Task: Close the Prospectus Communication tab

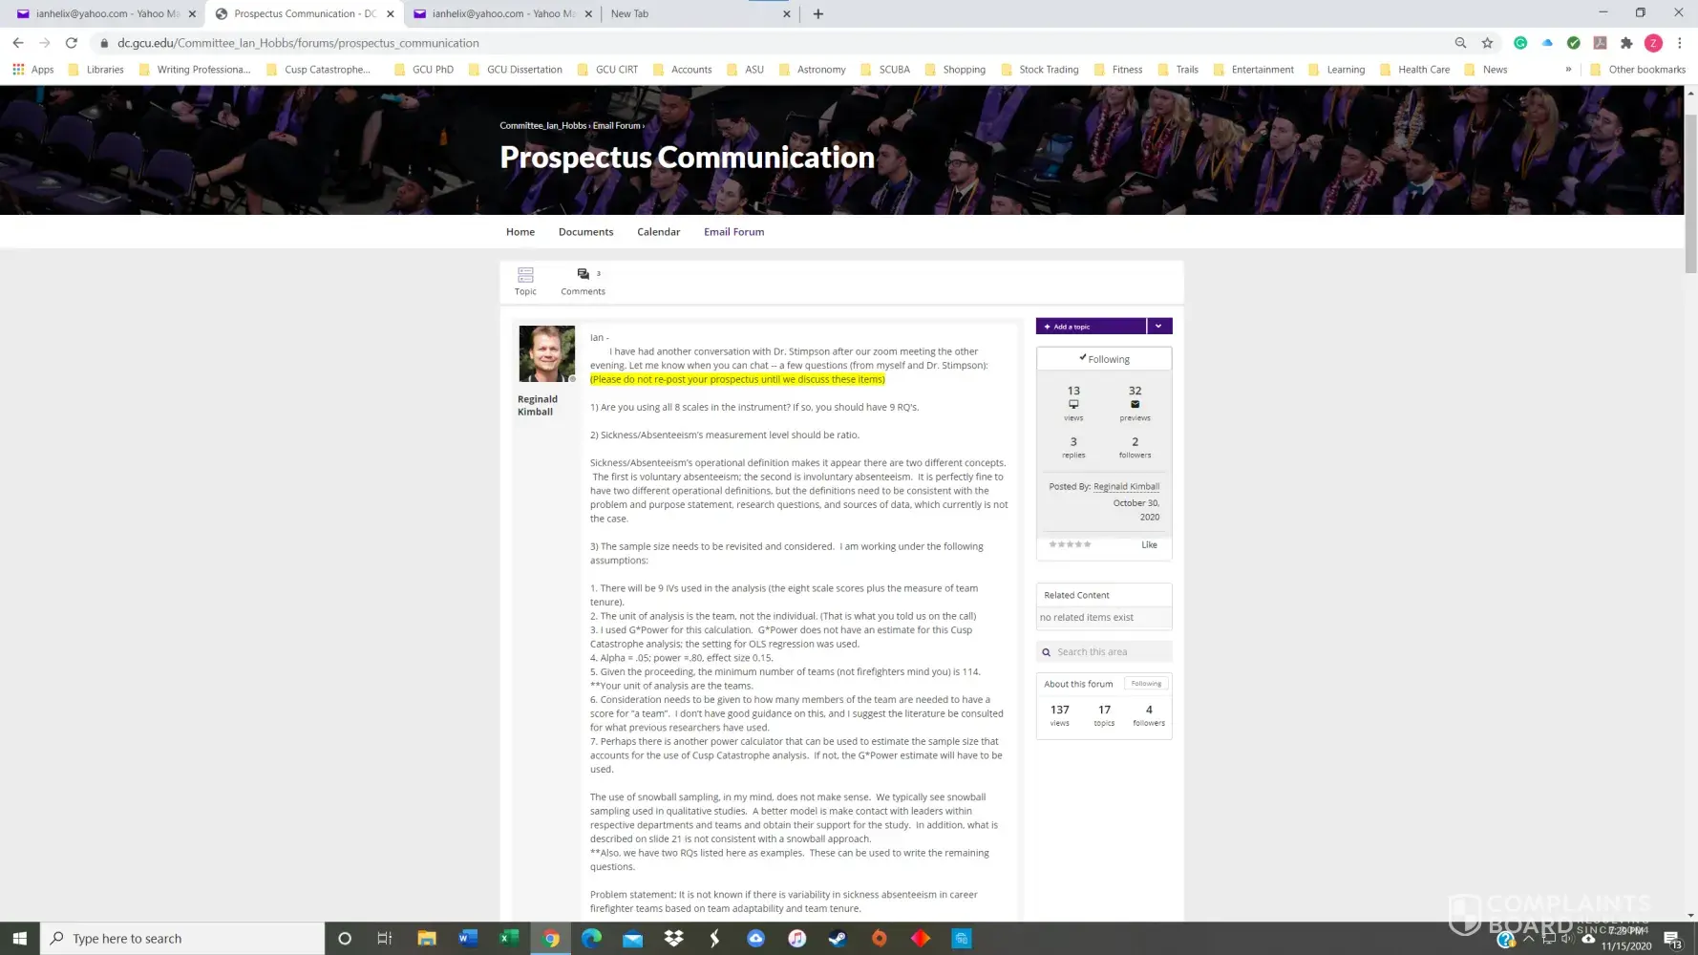Action: coord(390,14)
